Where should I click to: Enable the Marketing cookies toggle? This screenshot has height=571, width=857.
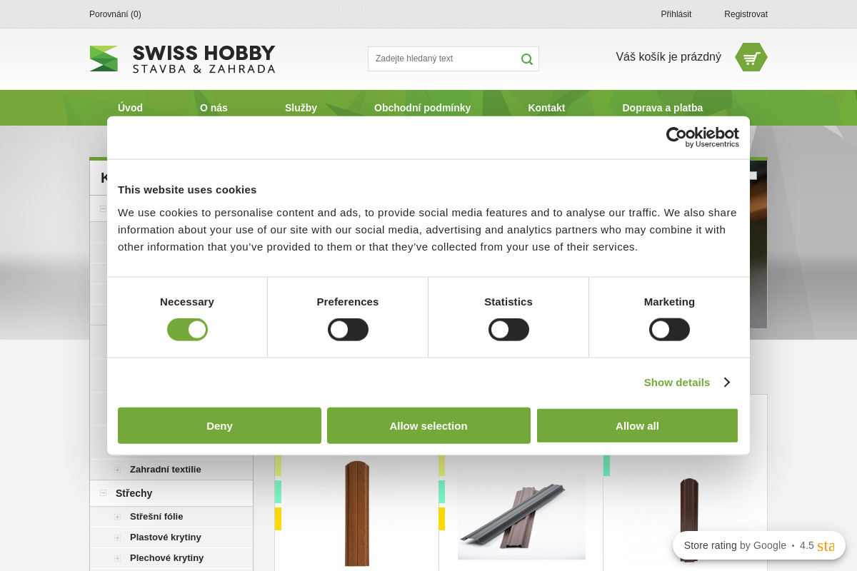(669, 329)
